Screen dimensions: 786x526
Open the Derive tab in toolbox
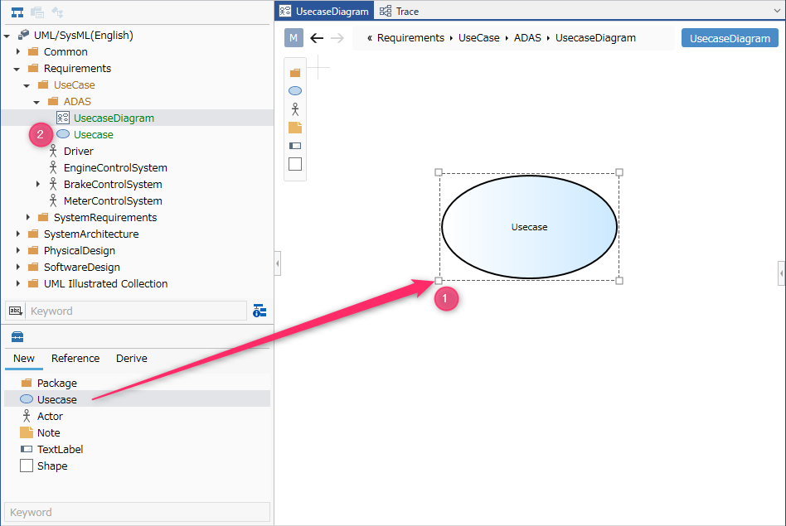click(x=132, y=358)
